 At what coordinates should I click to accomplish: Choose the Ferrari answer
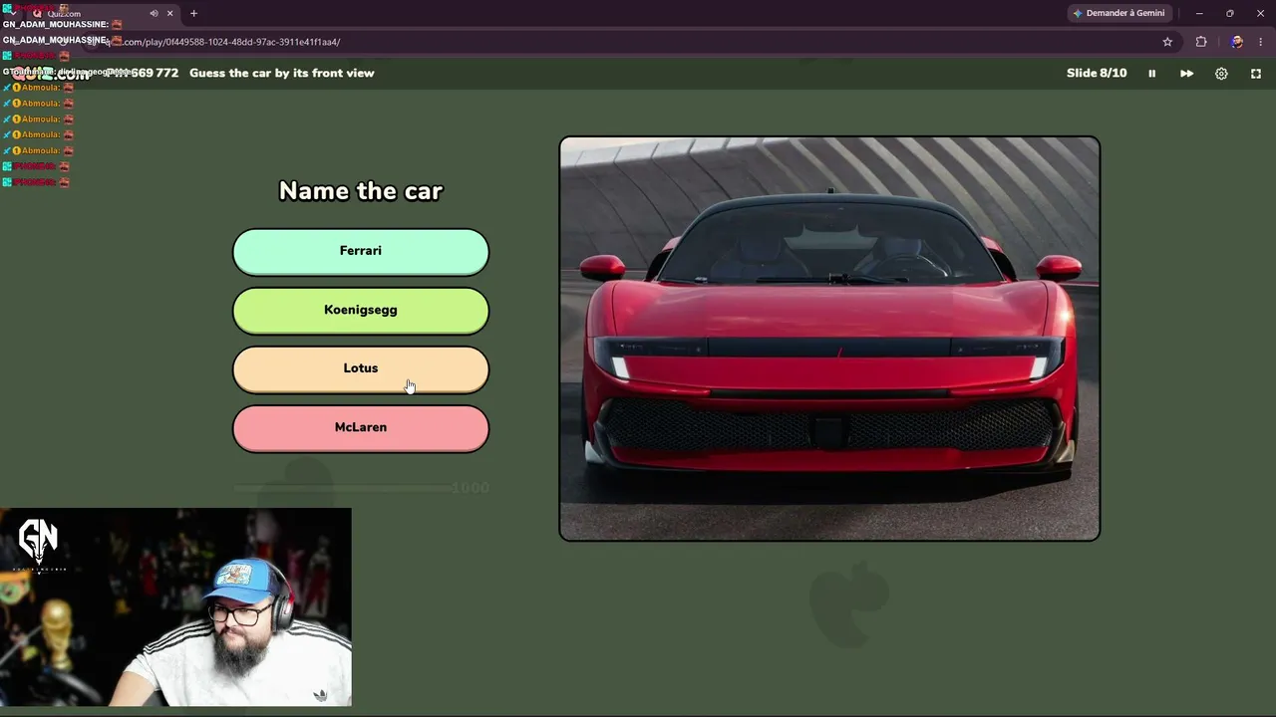[x=361, y=251]
